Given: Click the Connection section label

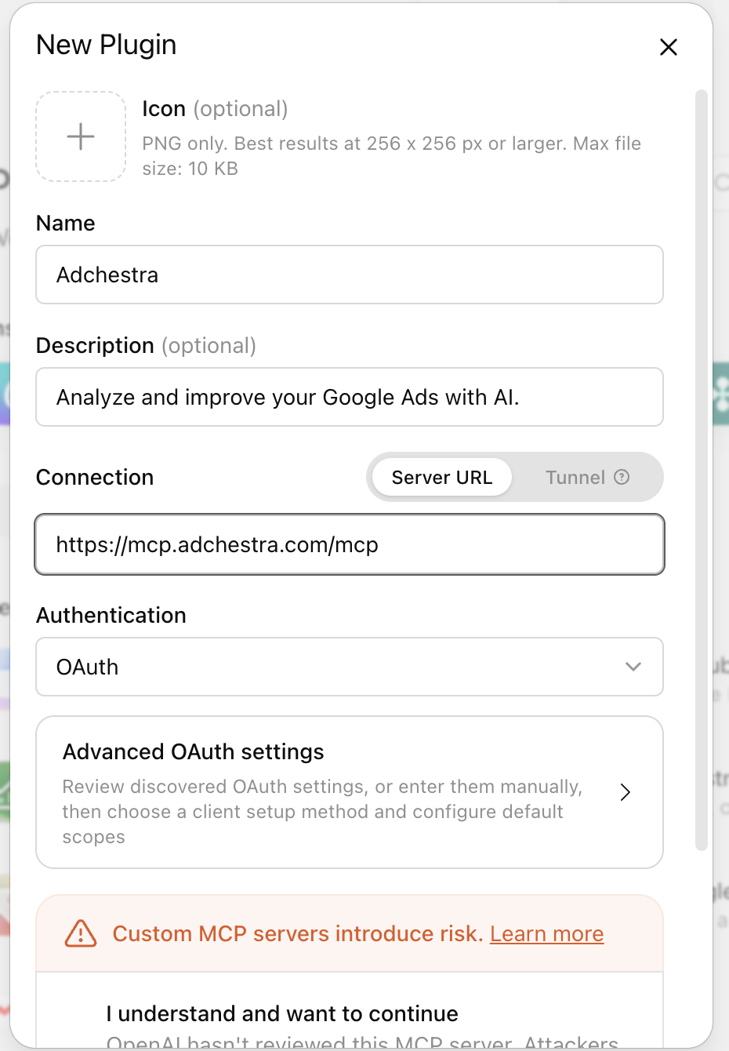Looking at the screenshot, I should pos(95,477).
